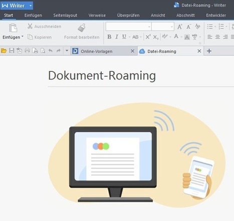Image resolution: width=234 pixels, height=221 pixels.
Task: Expand bullet list style arrow
Action: click(x=215, y=27)
